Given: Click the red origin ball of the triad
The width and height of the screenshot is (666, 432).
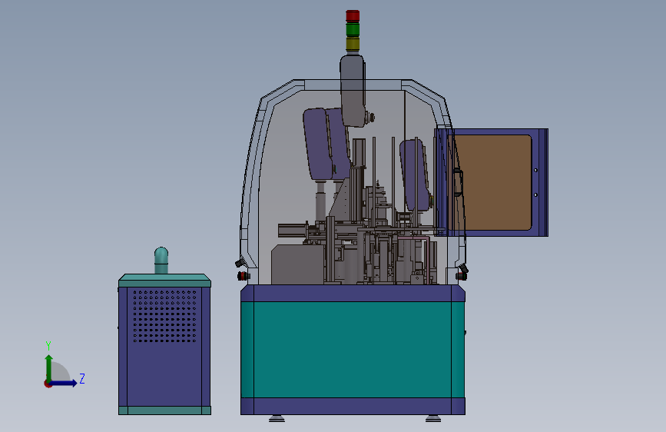Looking at the screenshot, I should (48, 384).
